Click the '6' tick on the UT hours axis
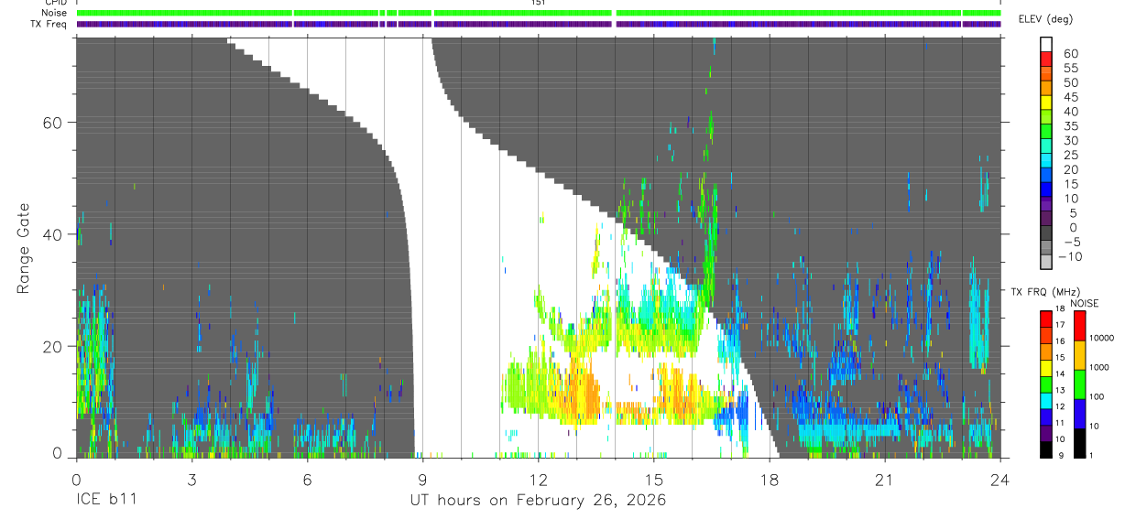Image resolution: width=1125 pixels, height=519 pixels. 307,480
